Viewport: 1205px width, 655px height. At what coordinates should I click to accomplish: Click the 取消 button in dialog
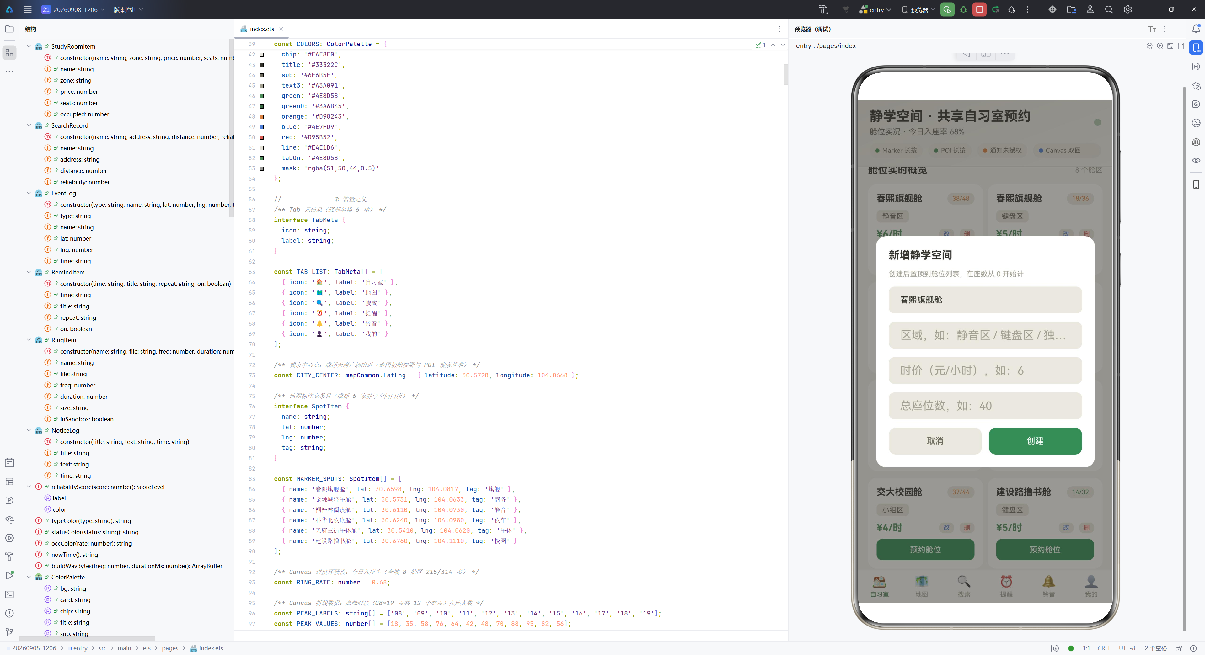tap(935, 441)
